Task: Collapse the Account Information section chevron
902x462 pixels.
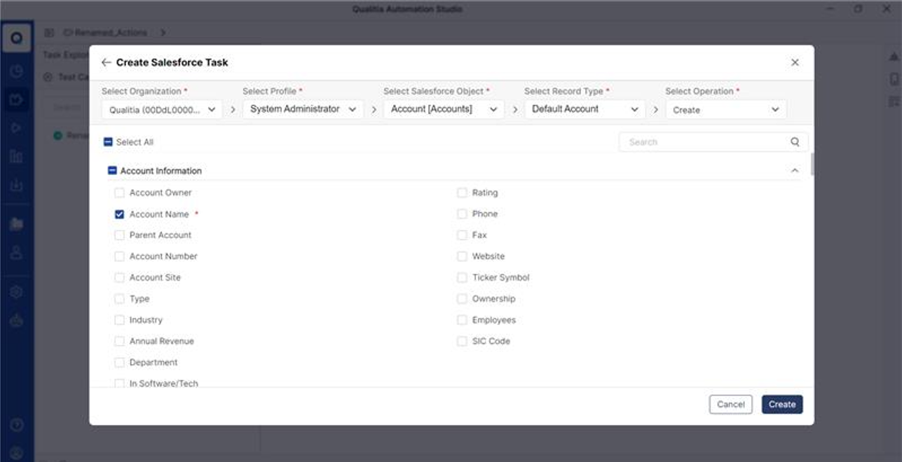Action: point(795,171)
